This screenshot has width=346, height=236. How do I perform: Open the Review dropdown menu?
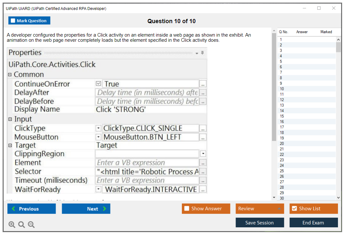(259, 209)
